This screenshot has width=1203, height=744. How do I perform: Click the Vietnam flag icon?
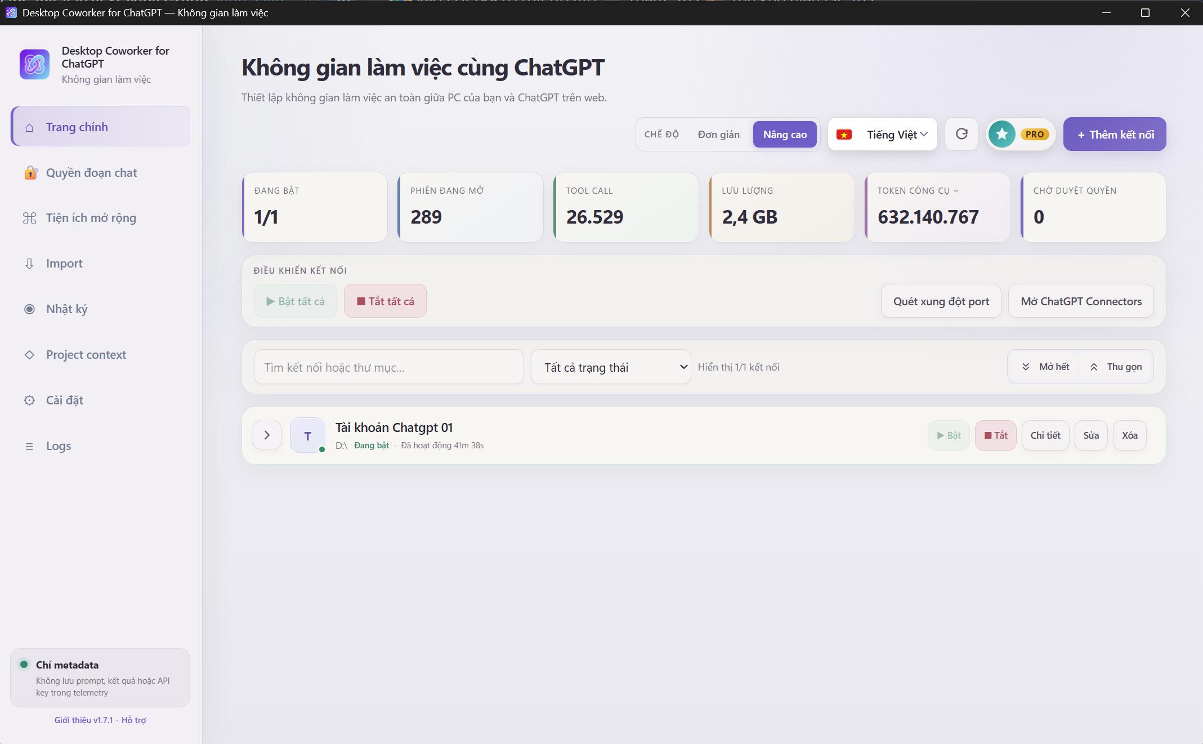[x=844, y=135]
